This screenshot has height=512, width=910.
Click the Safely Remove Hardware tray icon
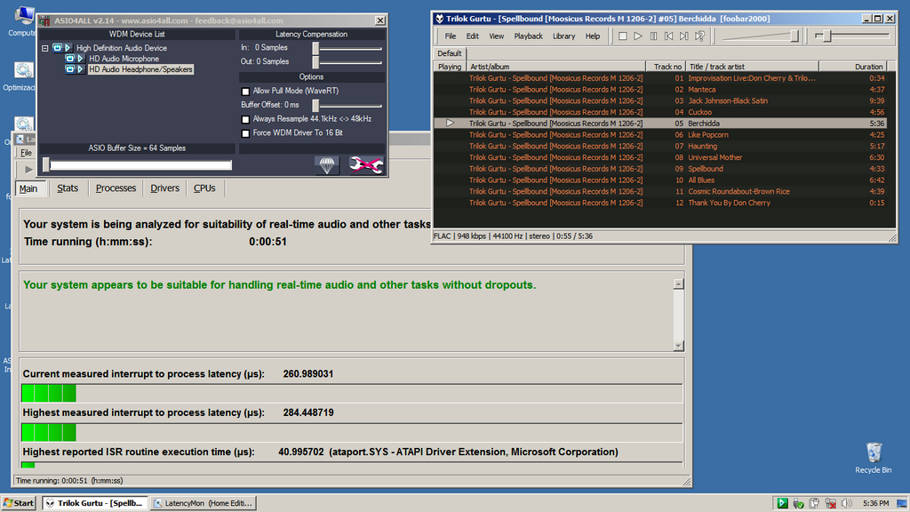click(799, 503)
